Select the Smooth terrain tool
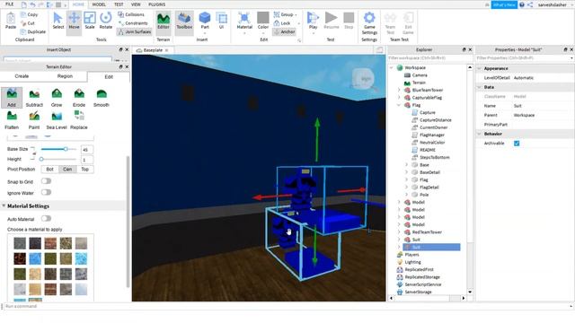Image resolution: width=575 pixels, height=323 pixels. 102,98
